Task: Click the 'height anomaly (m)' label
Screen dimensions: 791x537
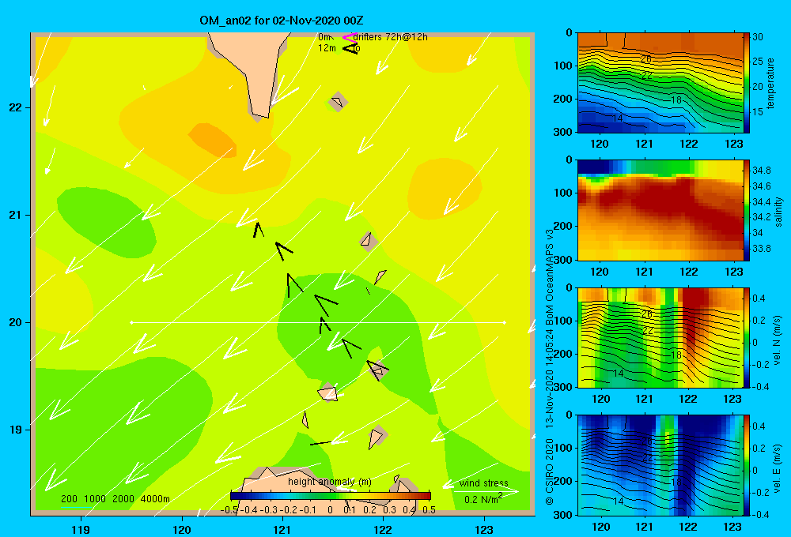Action: pyautogui.click(x=330, y=482)
